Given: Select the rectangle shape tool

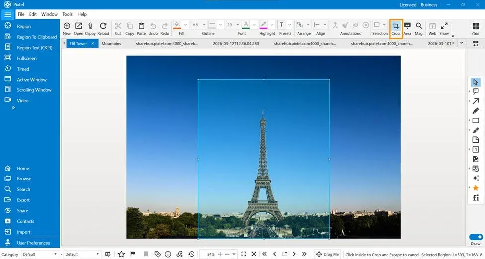Looking at the screenshot, I should click(476, 120).
